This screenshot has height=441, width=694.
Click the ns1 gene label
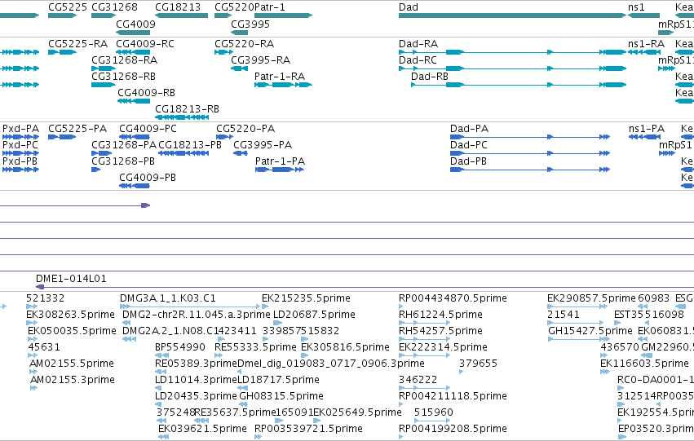(x=636, y=7)
